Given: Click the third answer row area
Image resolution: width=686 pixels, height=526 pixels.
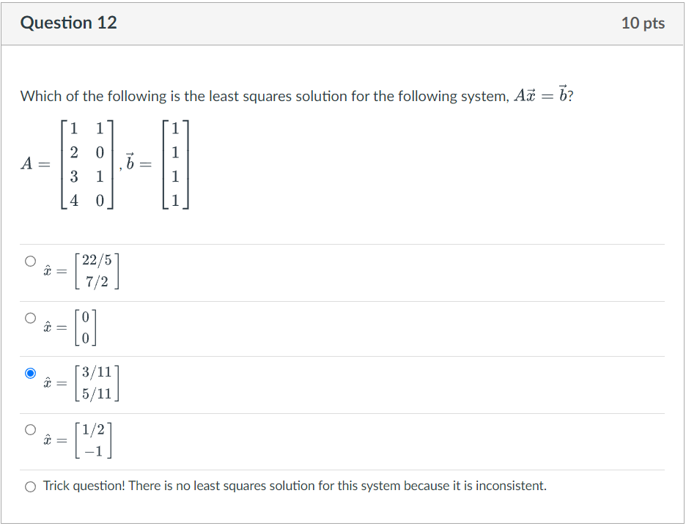Looking at the screenshot, I should pyautogui.click(x=293, y=384).
